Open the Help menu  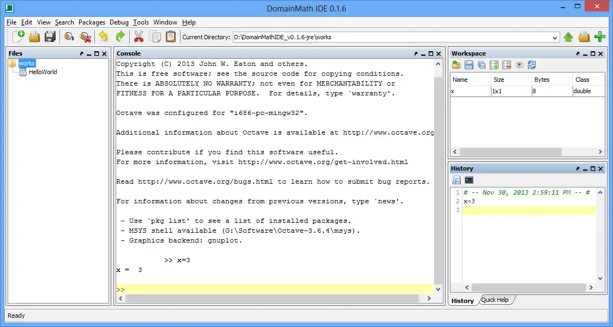189,22
